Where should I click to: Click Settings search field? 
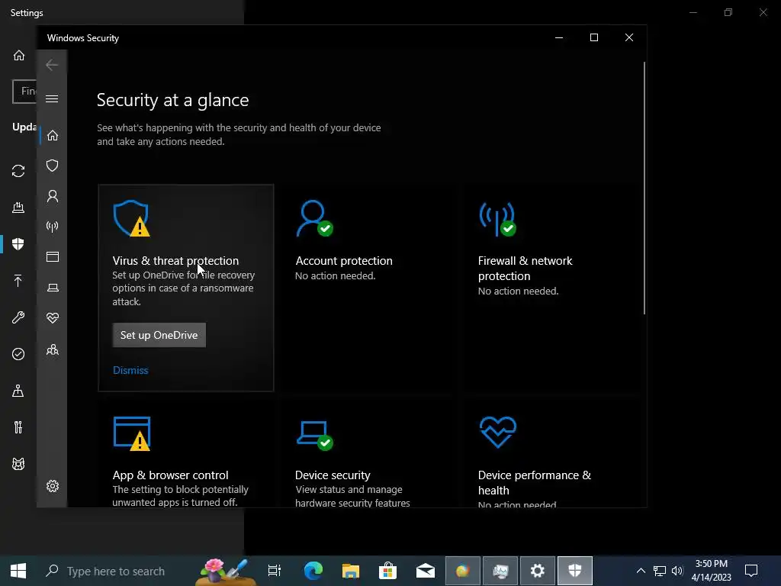pyautogui.click(x=24, y=92)
